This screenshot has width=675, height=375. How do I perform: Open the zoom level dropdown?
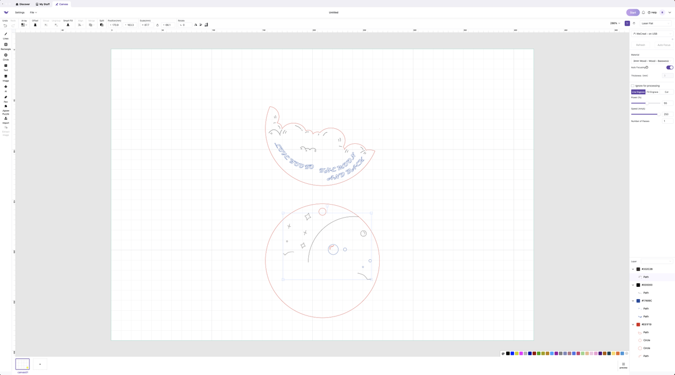[x=615, y=23]
